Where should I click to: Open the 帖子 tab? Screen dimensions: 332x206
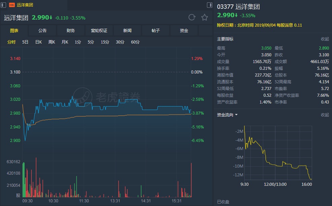coord(156,30)
